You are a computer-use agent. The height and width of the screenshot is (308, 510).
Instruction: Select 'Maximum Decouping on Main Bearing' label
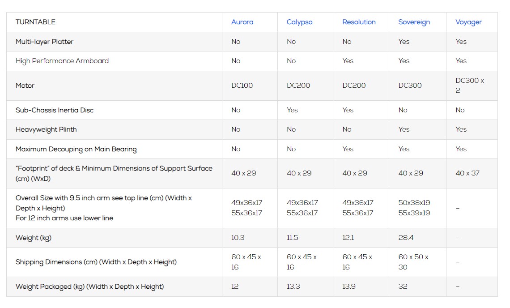(76, 149)
